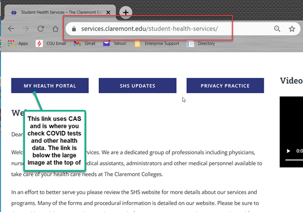The width and height of the screenshot is (303, 212).
Task: Open the Apps grid bookmark
Action: click(x=18, y=44)
